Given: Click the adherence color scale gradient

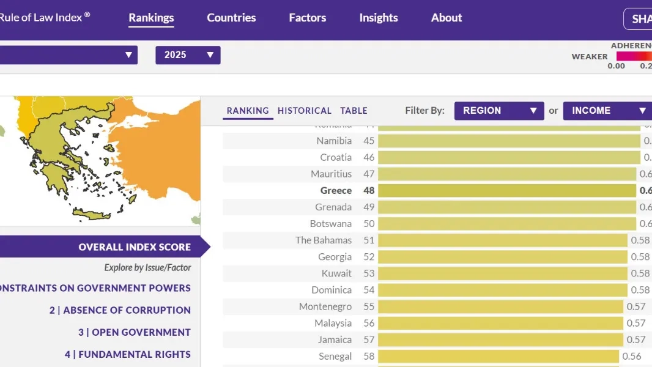Looking at the screenshot, I should click(x=634, y=56).
